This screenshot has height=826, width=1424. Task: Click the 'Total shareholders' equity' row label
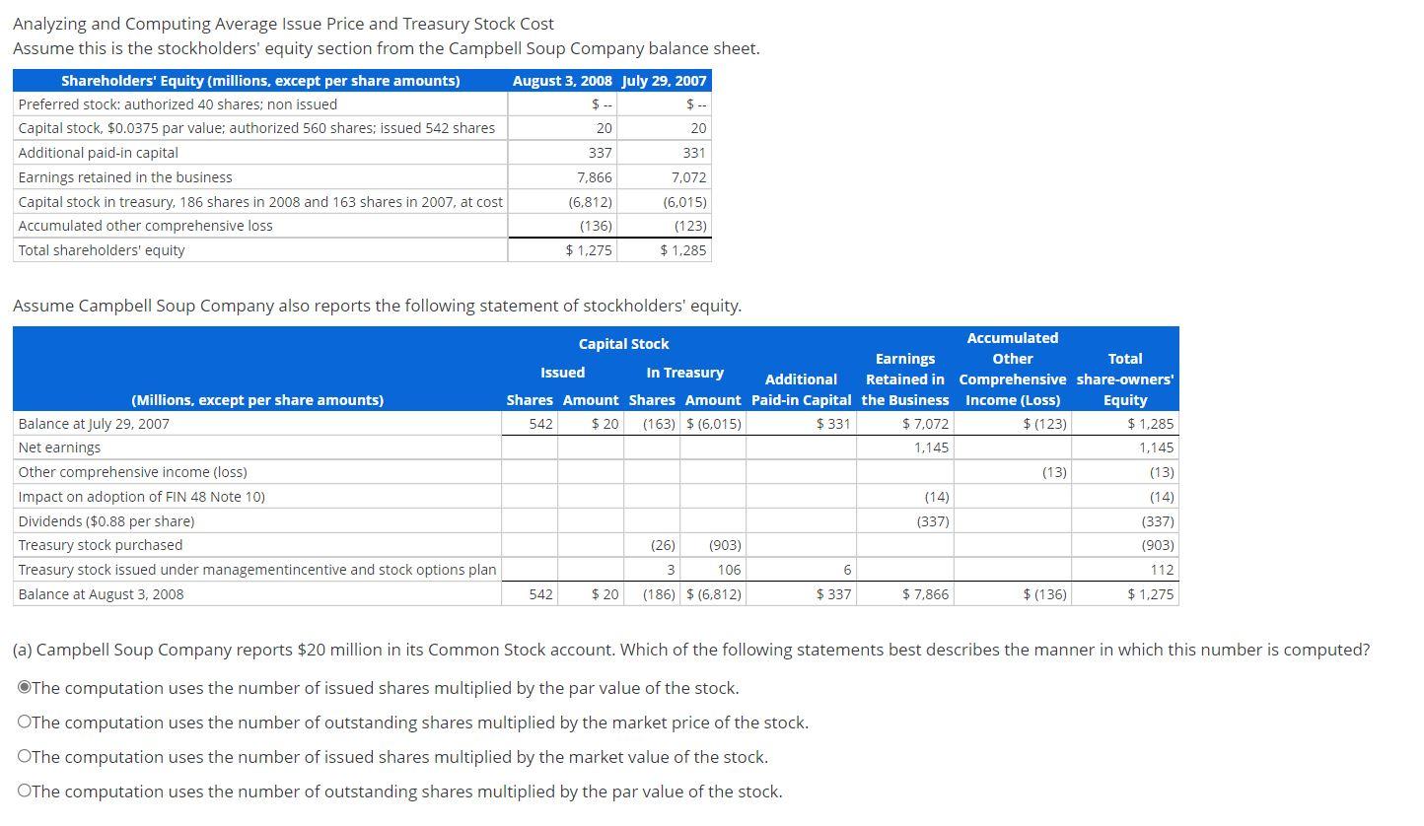[101, 250]
